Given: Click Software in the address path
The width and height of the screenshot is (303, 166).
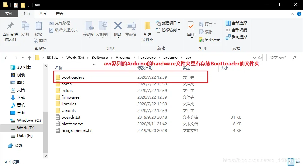Looking at the screenshot, I should coord(100,58).
